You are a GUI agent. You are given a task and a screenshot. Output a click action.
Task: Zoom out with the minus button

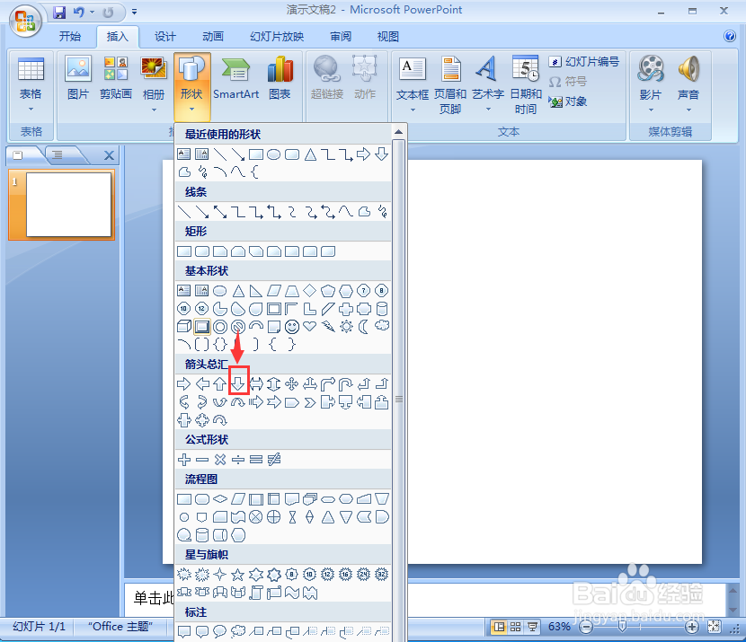click(x=587, y=628)
